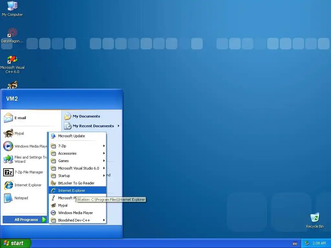The height and width of the screenshot is (248, 331).
Task: Open the Startup program folder
Action: click(x=78, y=175)
